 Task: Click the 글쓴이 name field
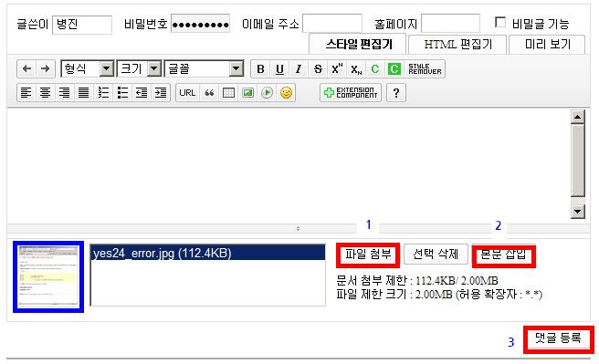[82, 25]
